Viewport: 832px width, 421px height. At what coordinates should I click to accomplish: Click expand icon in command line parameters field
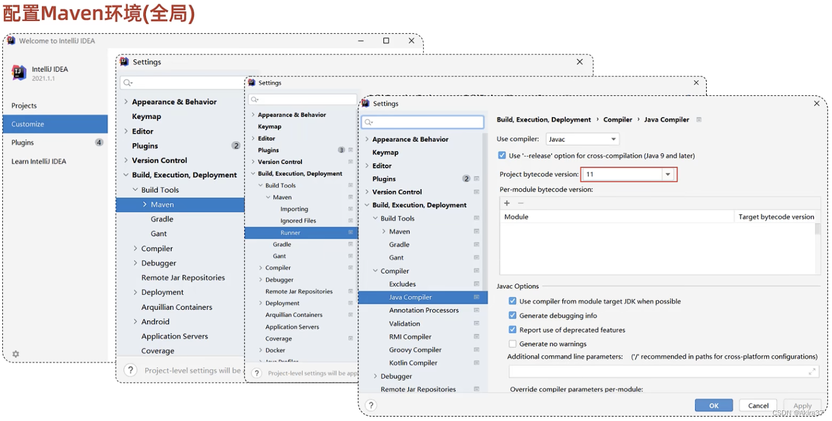[x=812, y=371]
